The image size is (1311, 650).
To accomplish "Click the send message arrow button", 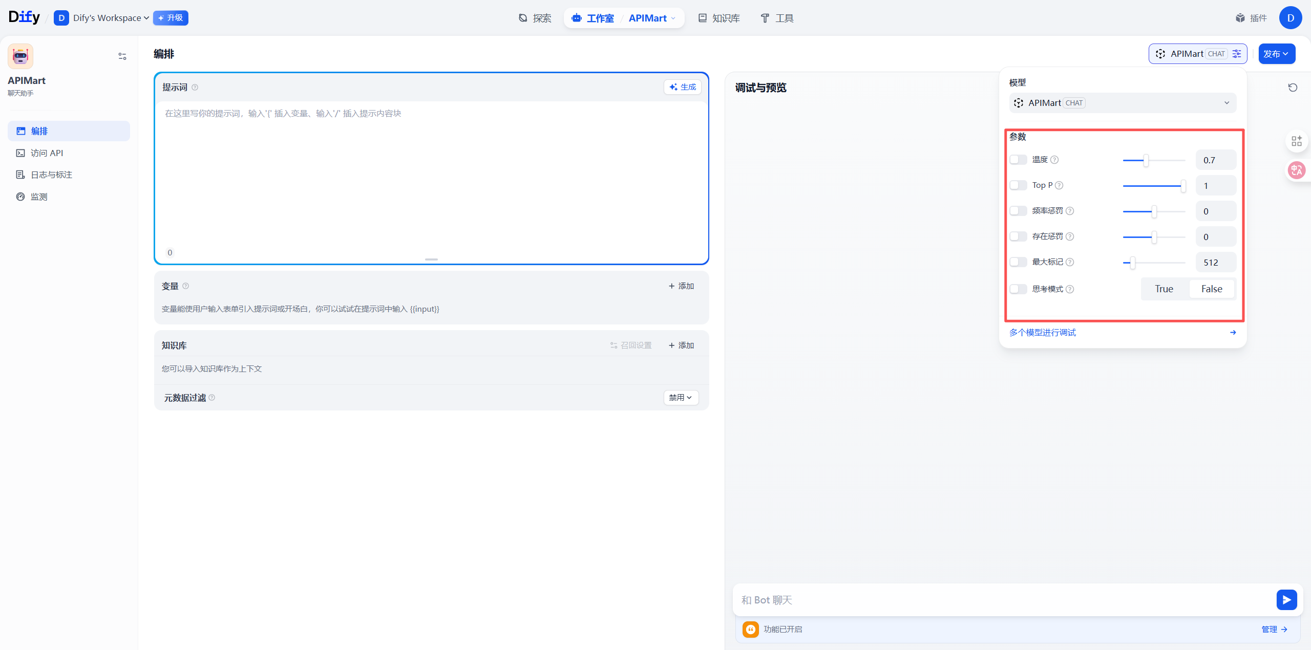I will (1286, 600).
